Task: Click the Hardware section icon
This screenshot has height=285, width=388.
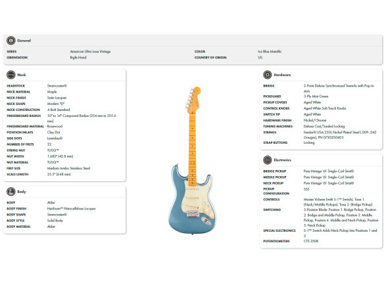Action: click(x=268, y=75)
